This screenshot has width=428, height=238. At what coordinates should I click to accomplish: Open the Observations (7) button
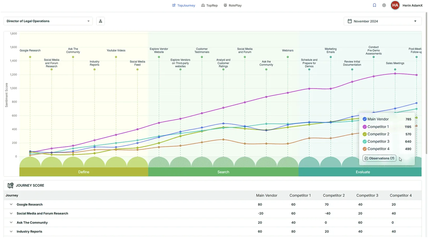click(379, 158)
